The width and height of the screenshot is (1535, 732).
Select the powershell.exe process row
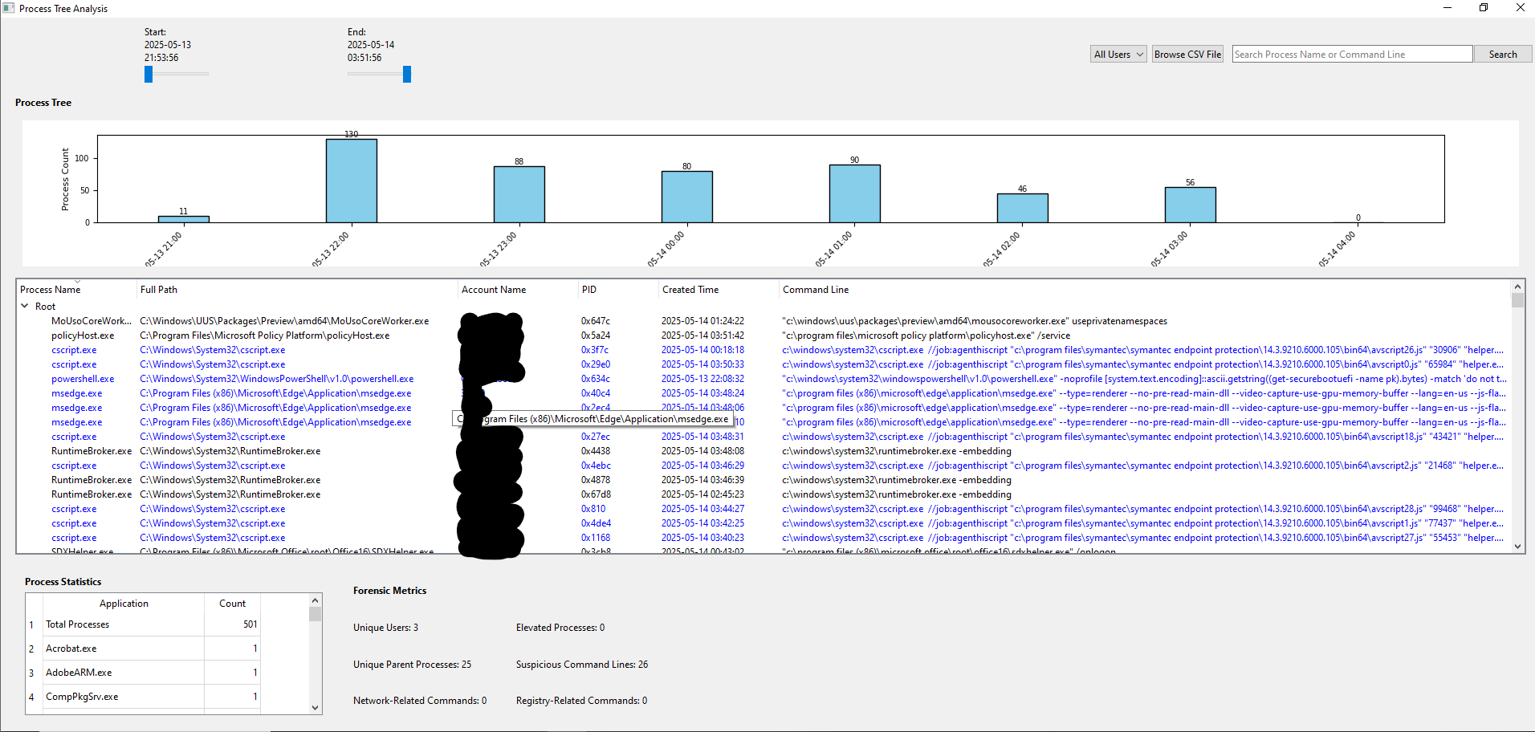click(x=83, y=379)
